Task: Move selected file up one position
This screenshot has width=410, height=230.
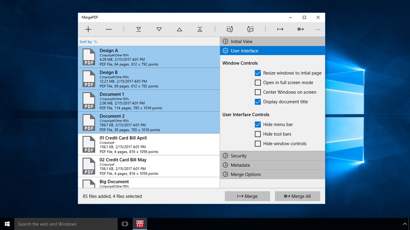Action: (179, 29)
